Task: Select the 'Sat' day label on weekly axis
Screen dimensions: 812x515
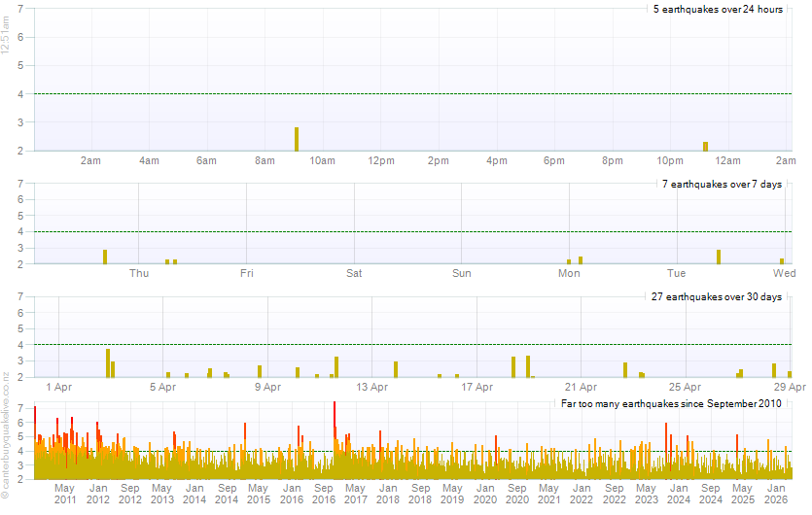Action: [x=354, y=273]
